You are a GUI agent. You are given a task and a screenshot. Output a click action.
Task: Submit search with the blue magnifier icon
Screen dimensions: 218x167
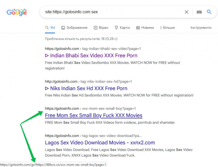tap(209, 12)
